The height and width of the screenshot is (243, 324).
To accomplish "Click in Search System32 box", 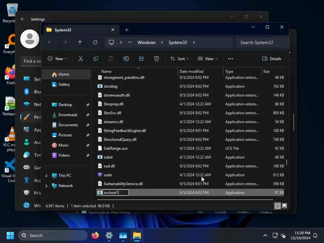I will tap(262, 42).
